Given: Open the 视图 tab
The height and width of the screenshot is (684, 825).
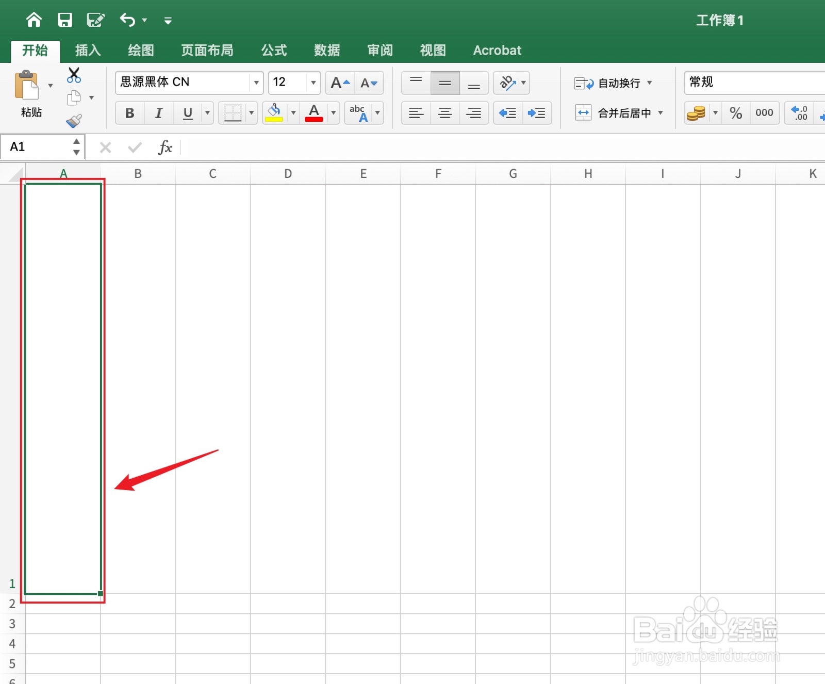Looking at the screenshot, I should click(x=433, y=51).
